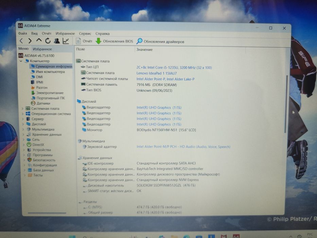Screen dimensions: 317x238
Task: Open Intel Alder Point-M/P PCH HD Audio link
Action: coord(183,147)
